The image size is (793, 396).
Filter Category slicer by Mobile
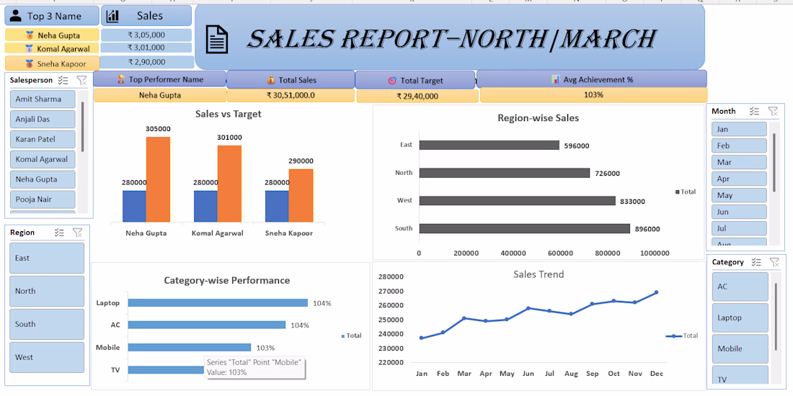click(740, 348)
